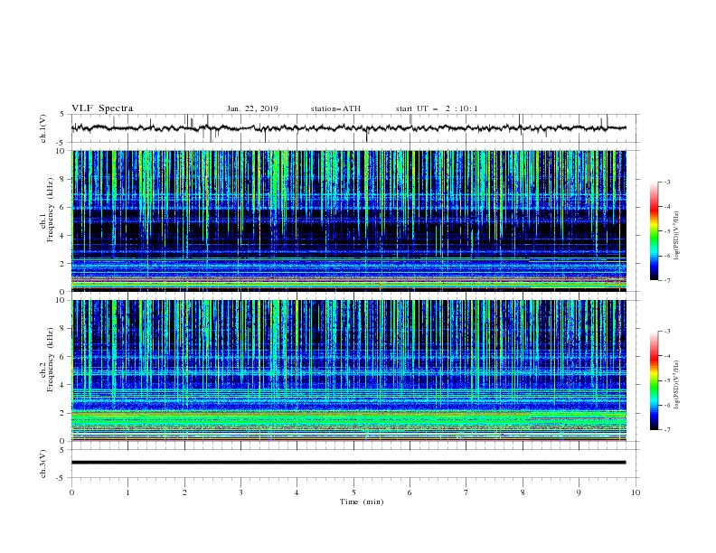Click the 'ch.1(V)' axis label
The height and width of the screenshot is (553, 716).
coord(43,128)
